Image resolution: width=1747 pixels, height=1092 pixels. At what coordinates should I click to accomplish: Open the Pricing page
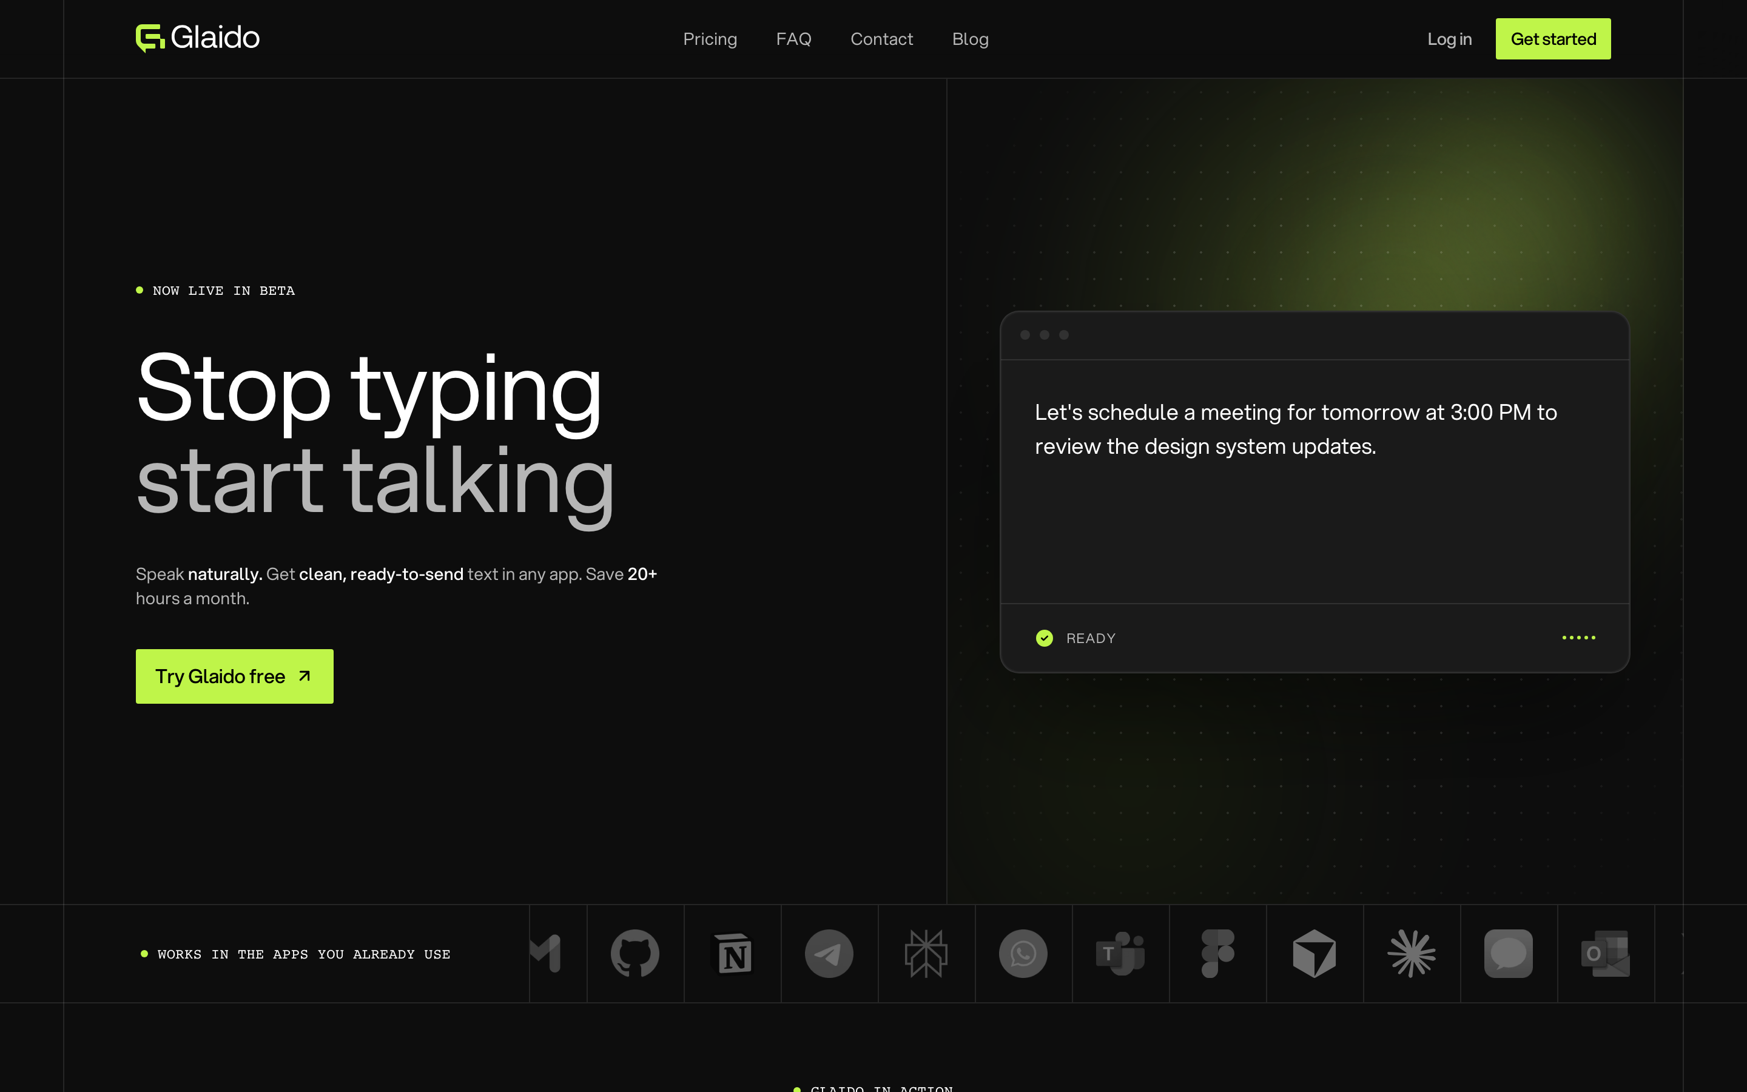pos(710,39)
